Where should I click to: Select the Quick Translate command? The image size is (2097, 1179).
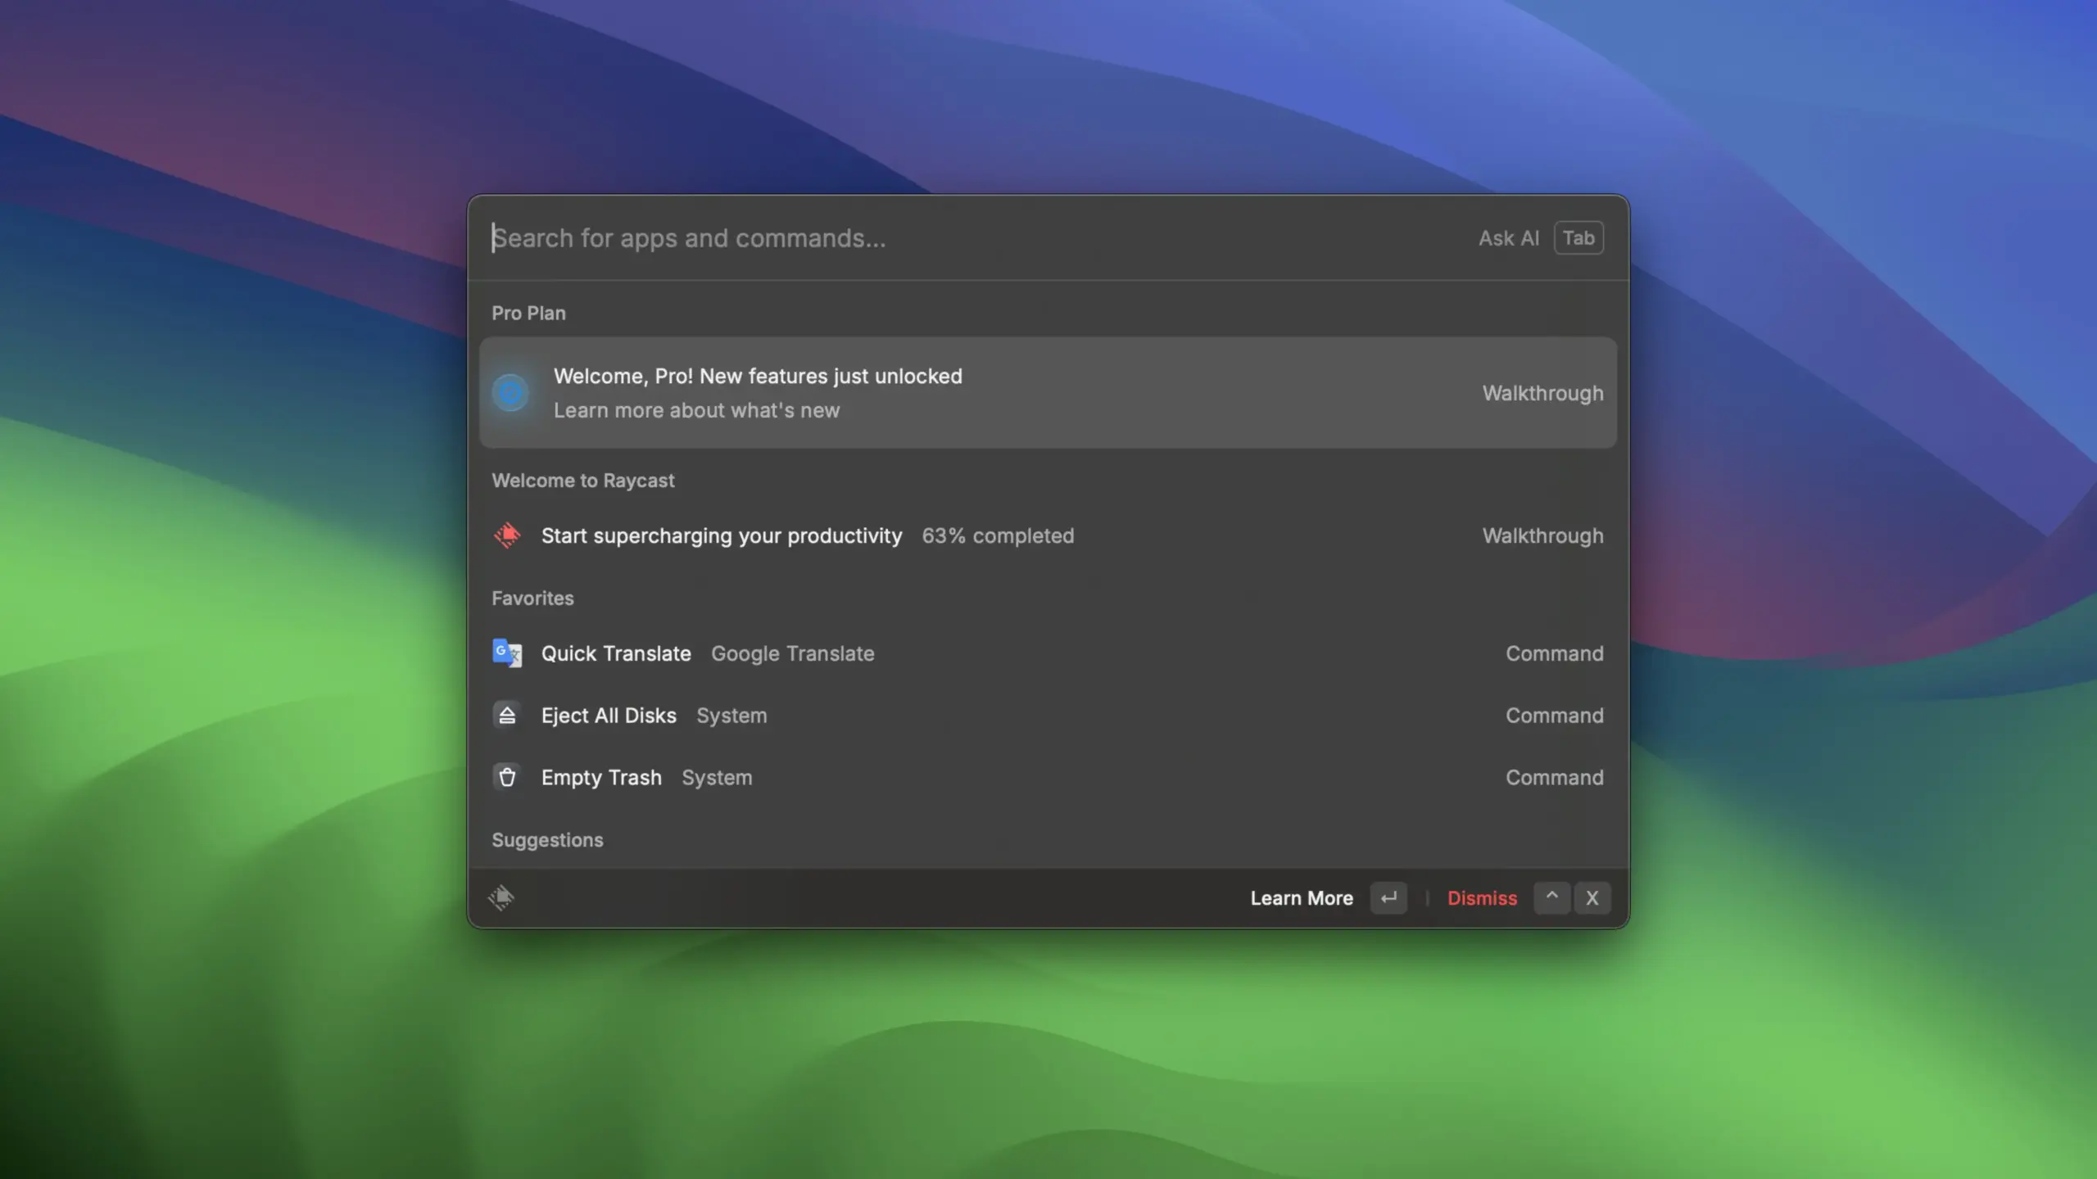[616, 653]
